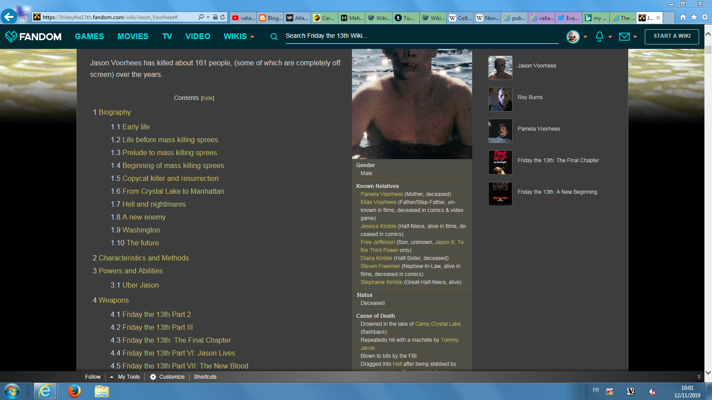Open the VIDEO menu item

click(x=198, y=36)
